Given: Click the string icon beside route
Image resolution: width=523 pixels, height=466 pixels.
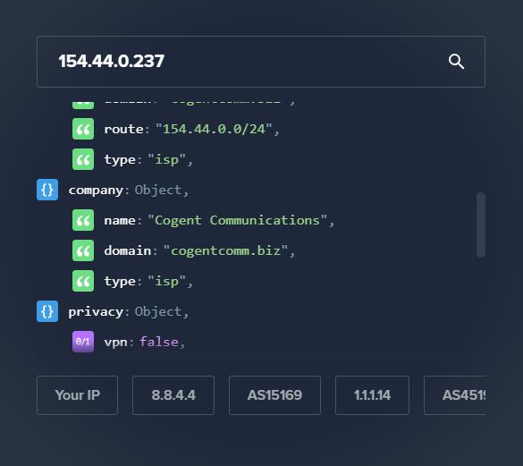Looking at the screenshot, I should pyautogui.click(x=83, y=129).
